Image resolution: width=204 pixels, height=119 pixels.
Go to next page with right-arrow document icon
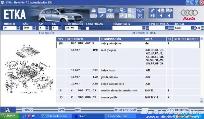tap(169, 11)
